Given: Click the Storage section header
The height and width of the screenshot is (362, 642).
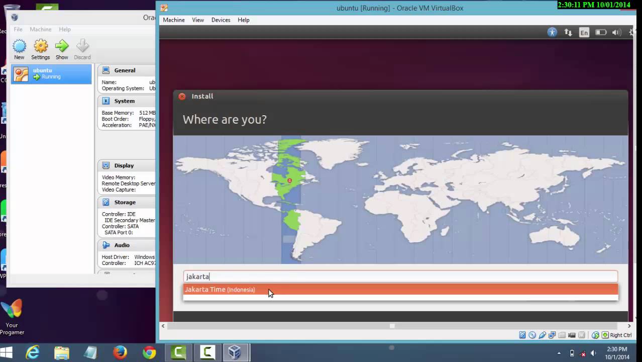Looking at the screenshot, I should [125, 202].
